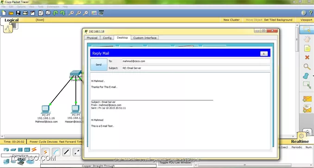This screenshot has width=314, height=168.
Task: Click Fast Forward Time
Action: [71, 142]
